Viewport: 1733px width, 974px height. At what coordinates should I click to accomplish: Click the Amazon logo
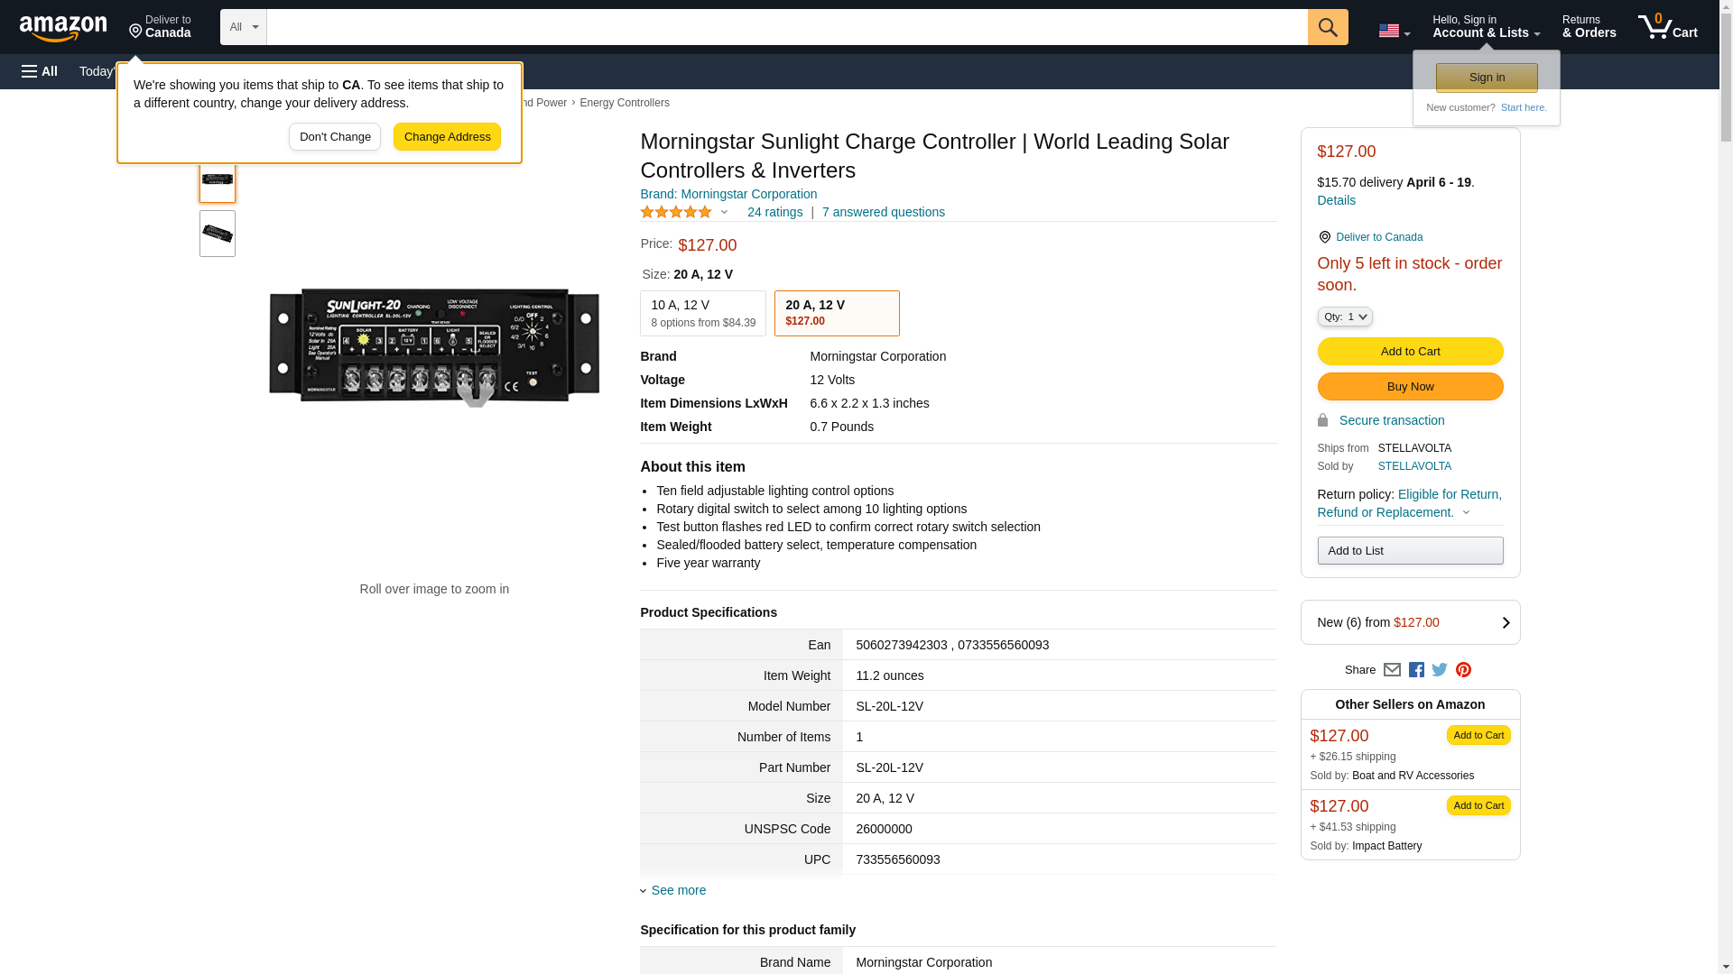point(63,28)
